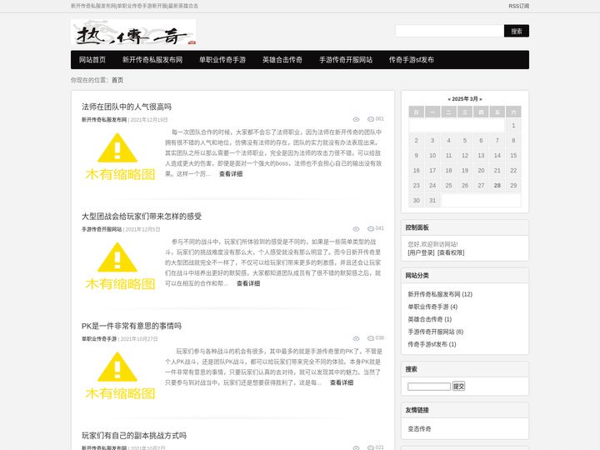Open article title 玩家们有自己的副本挑战方式吗
This screenshot has height=450, width=600.
tap(134, 436)
